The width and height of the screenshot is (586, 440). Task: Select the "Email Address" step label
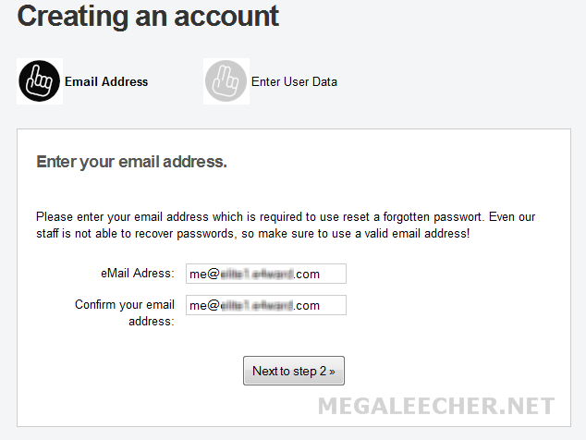(x=106, y=81)
